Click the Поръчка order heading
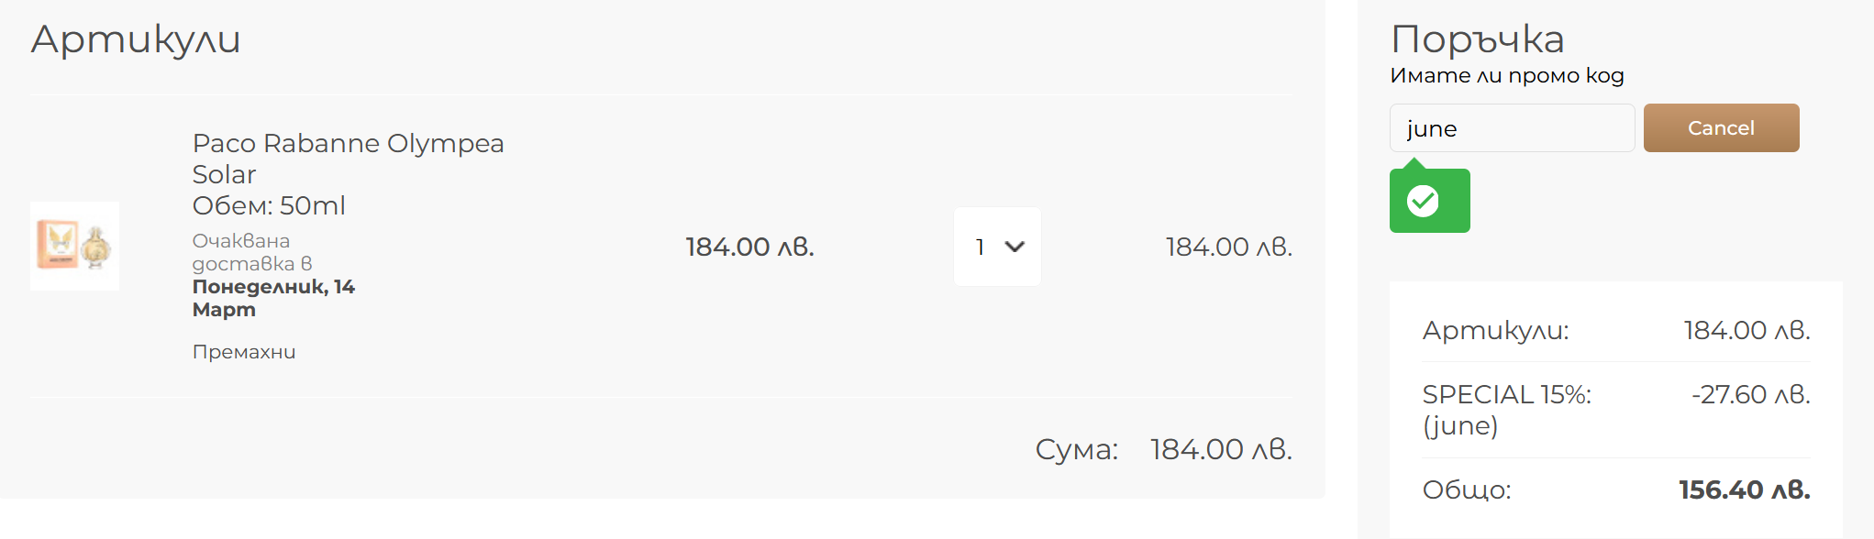The height and width of the screenshot is (539, 1874). pos(1477,39)
